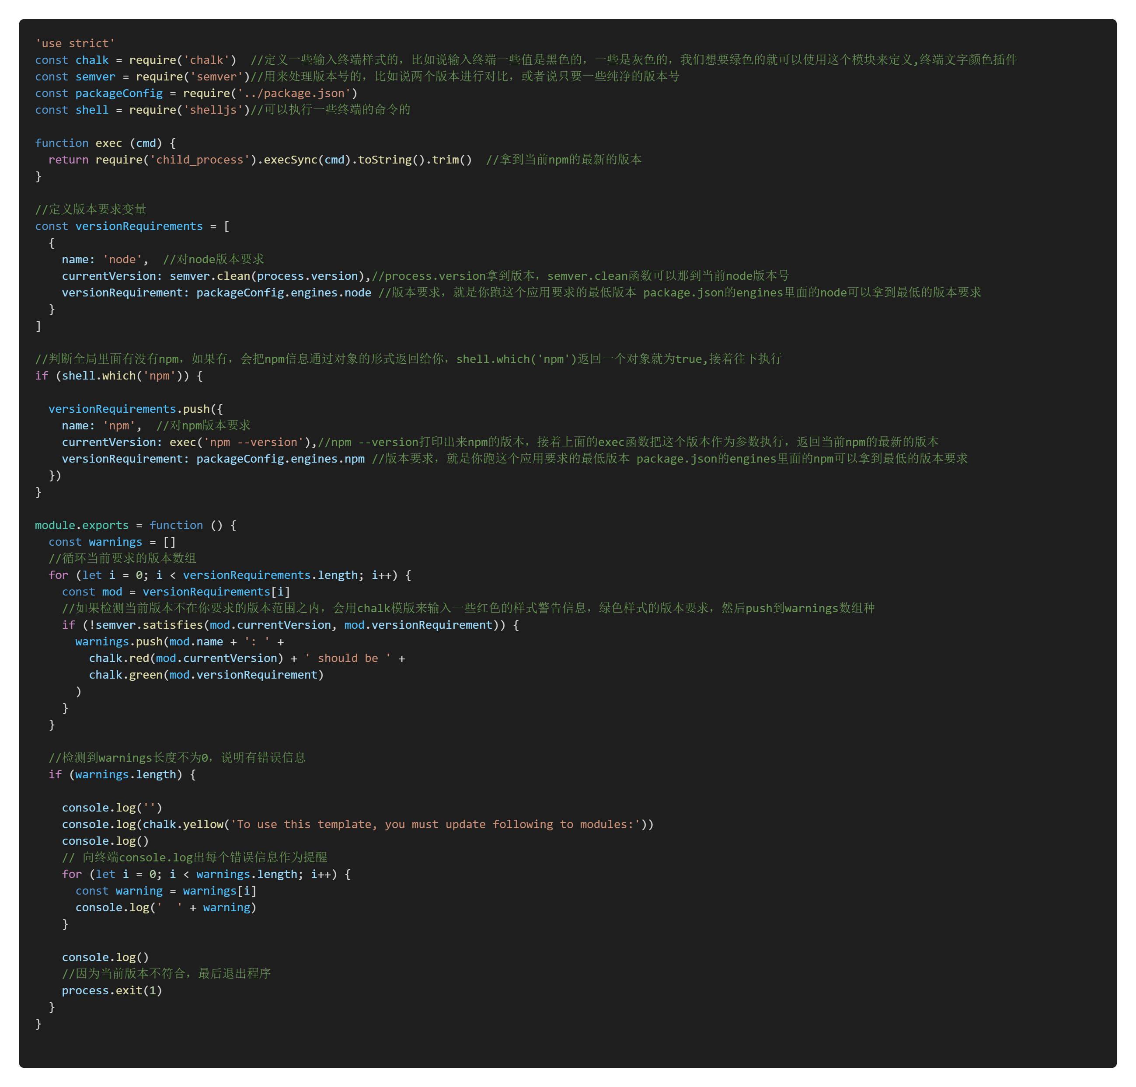Click the 'function exec (cmd)' declaration

pyautogui.click(x=105, y=143)
